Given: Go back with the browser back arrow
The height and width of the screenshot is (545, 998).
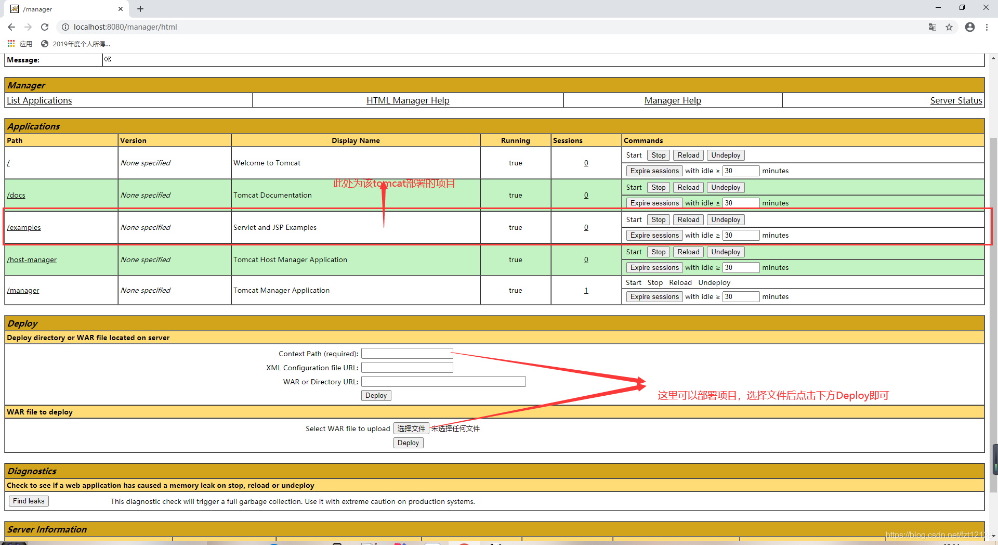Looking at the screenshot, I should pyautogui.click(x=11, y=27).
